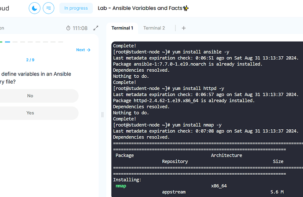This screenshot has height=197, width=303.
Task: Click the 111:08 countdown time
Action: (80, 28)
